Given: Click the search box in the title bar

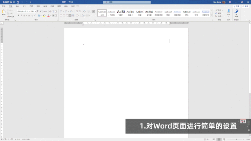Looking at the screenshot, I should coord(127,2).
